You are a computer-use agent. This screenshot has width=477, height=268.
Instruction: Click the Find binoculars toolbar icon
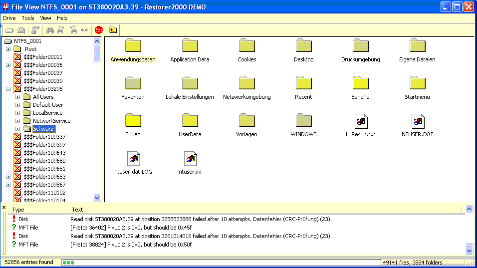pyautogui.click(x=50, y=30)
